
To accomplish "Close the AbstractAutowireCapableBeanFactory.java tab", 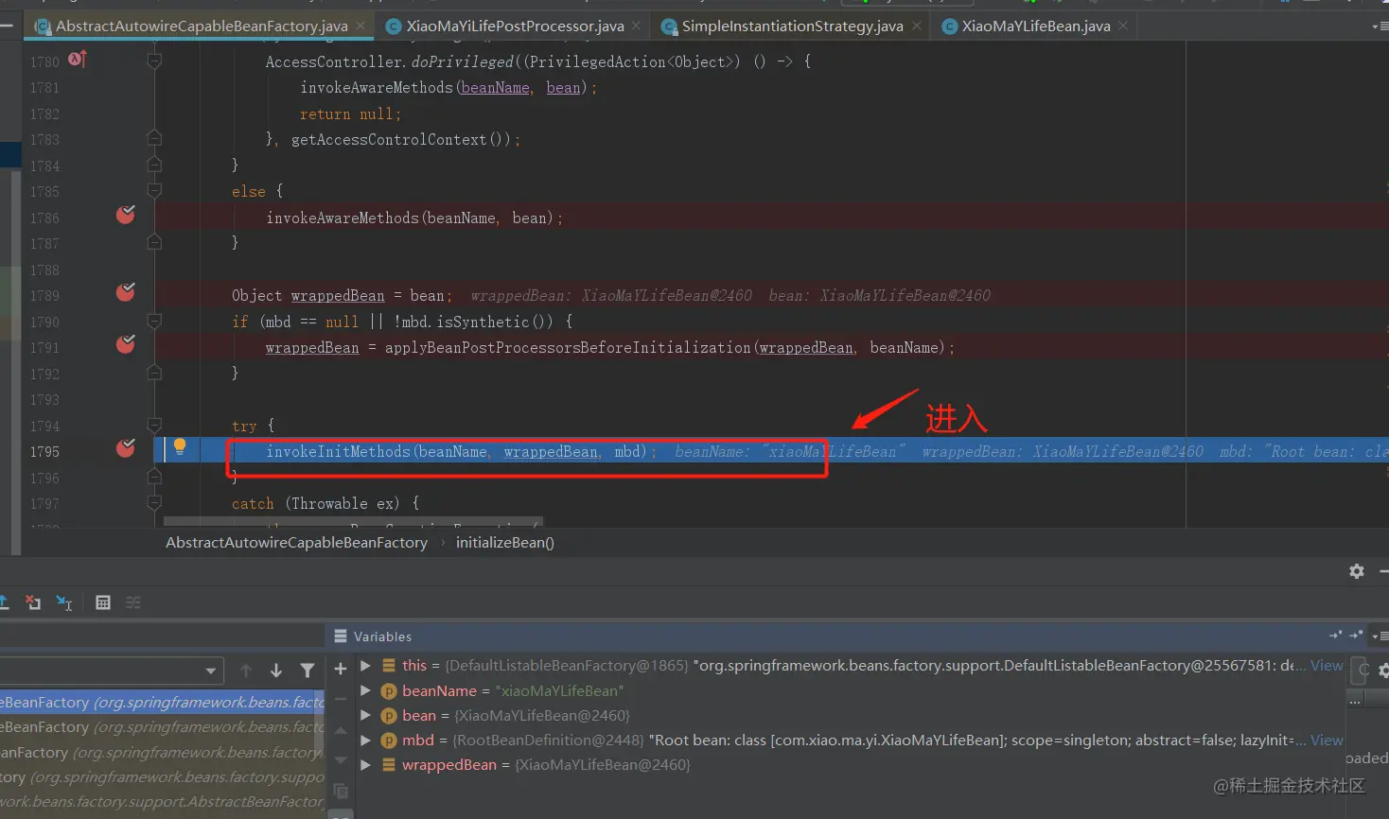I will [x=360, y=26].
